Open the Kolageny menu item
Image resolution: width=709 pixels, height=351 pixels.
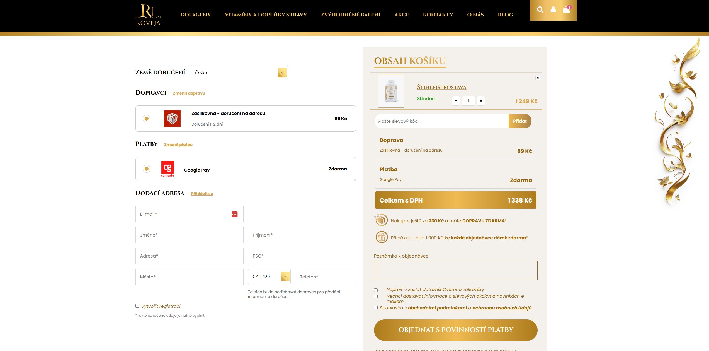(x=196, y=15)
